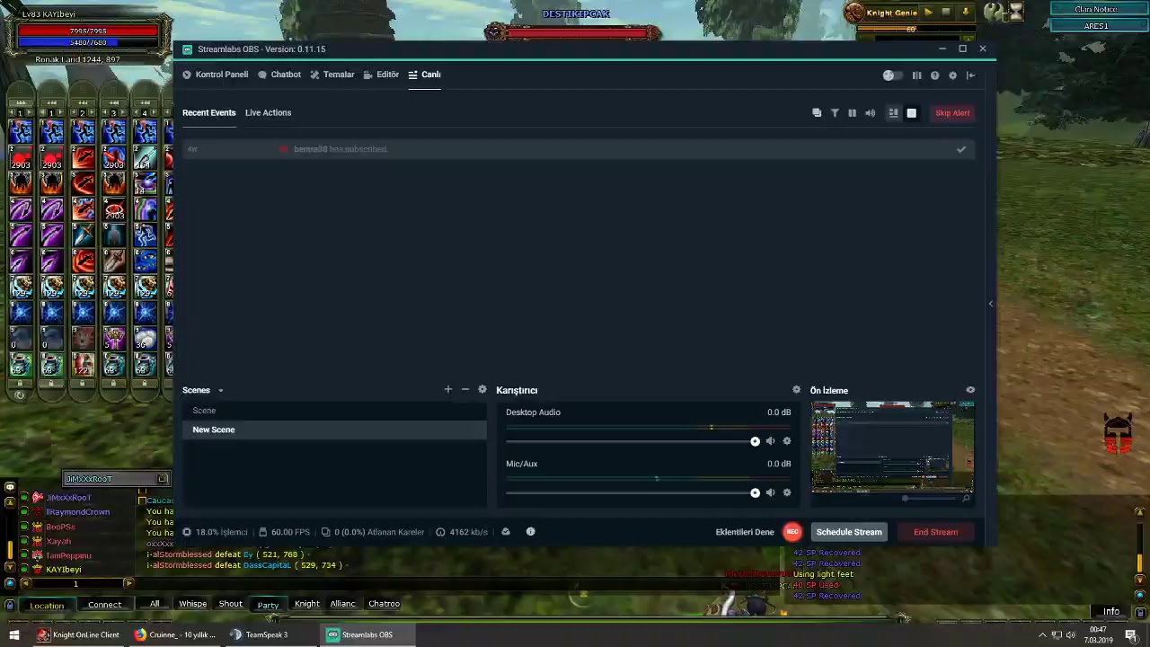
Task: Click the CPU usage indicator in the status bar
Action: point(215,532)
